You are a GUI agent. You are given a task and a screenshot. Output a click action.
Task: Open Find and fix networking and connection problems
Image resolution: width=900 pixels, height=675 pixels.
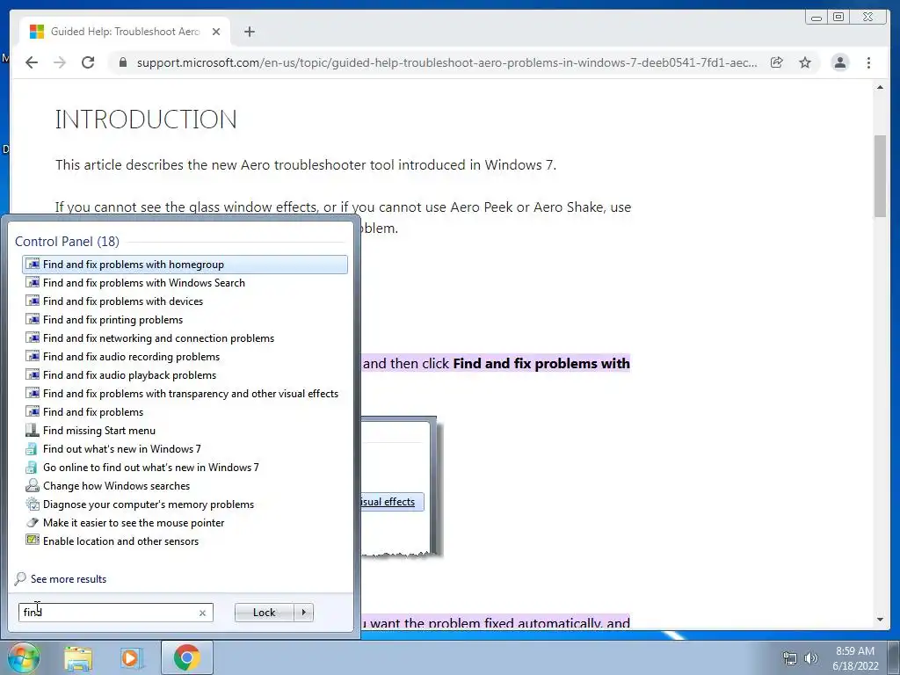click(185, 338)
